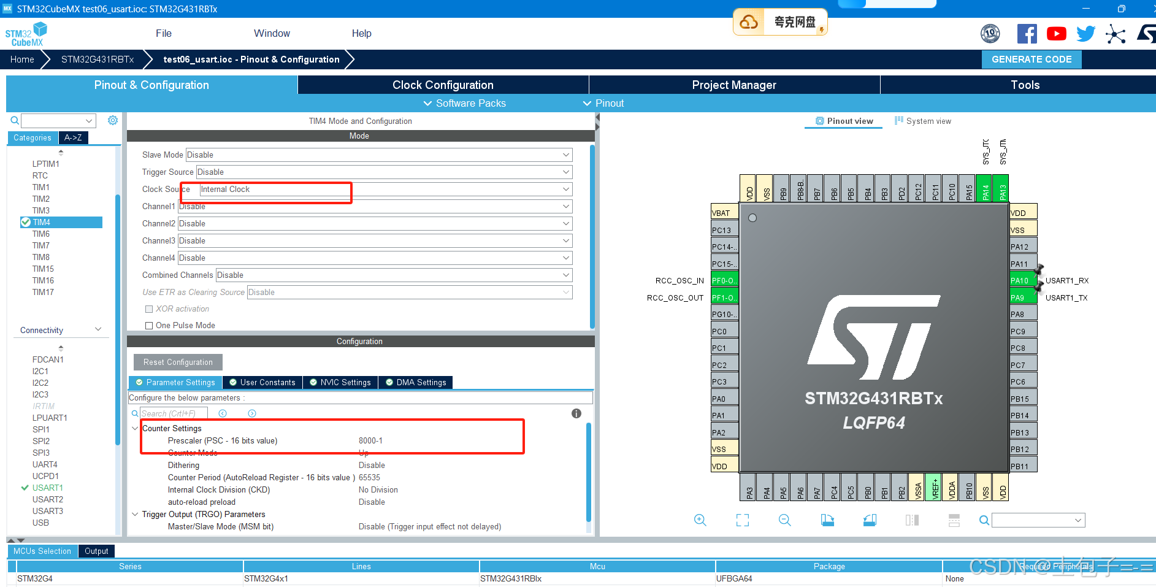Click the parameter search field
Image resolution: width=1156 pixels, height=587 pixels.
[x=174, y=413]
